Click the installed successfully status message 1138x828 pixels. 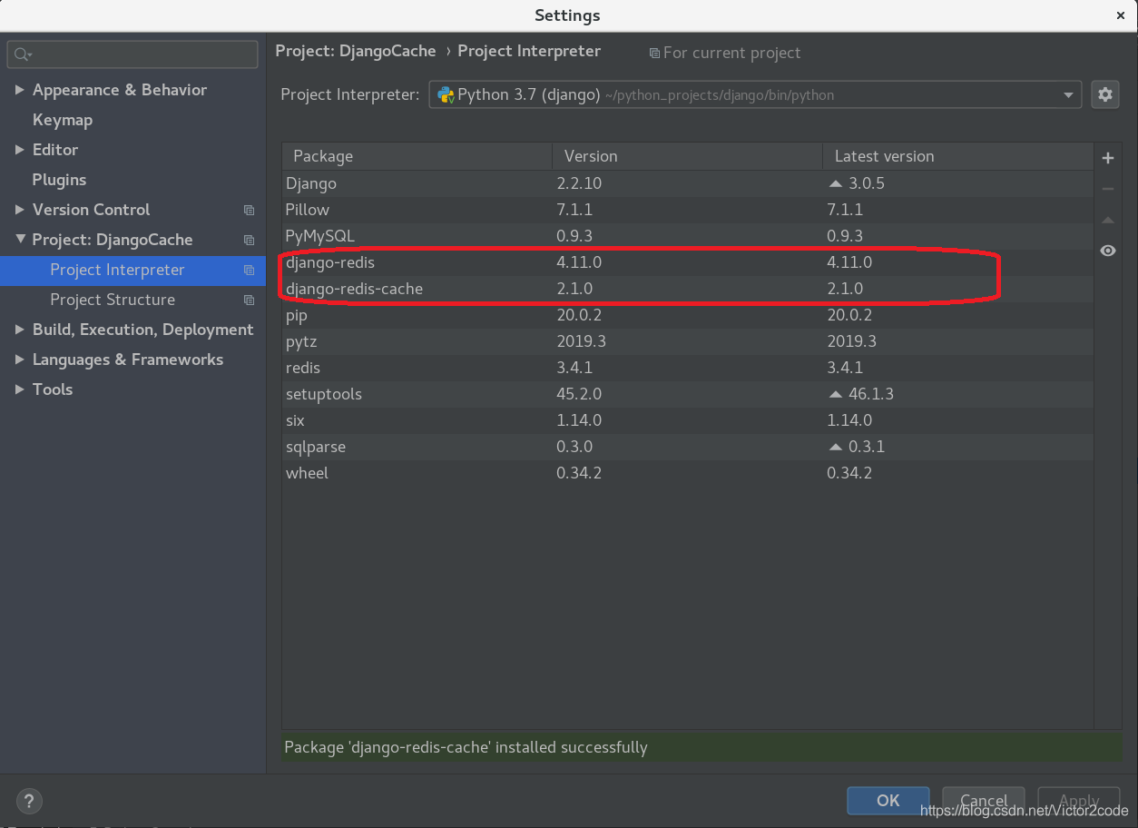point(466,748)
